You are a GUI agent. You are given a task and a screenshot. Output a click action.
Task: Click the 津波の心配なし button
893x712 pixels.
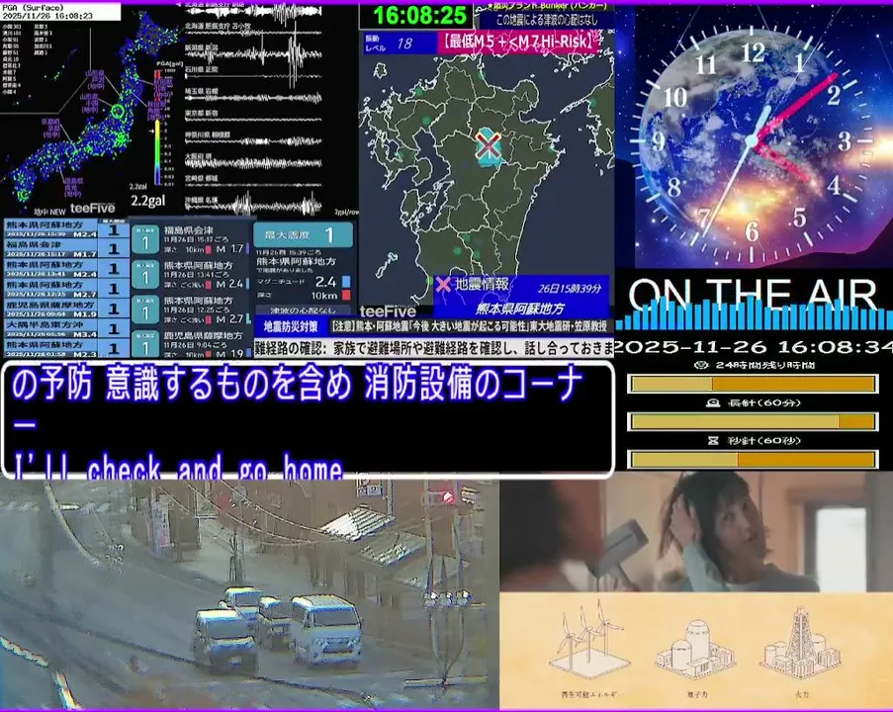point(303,311)
